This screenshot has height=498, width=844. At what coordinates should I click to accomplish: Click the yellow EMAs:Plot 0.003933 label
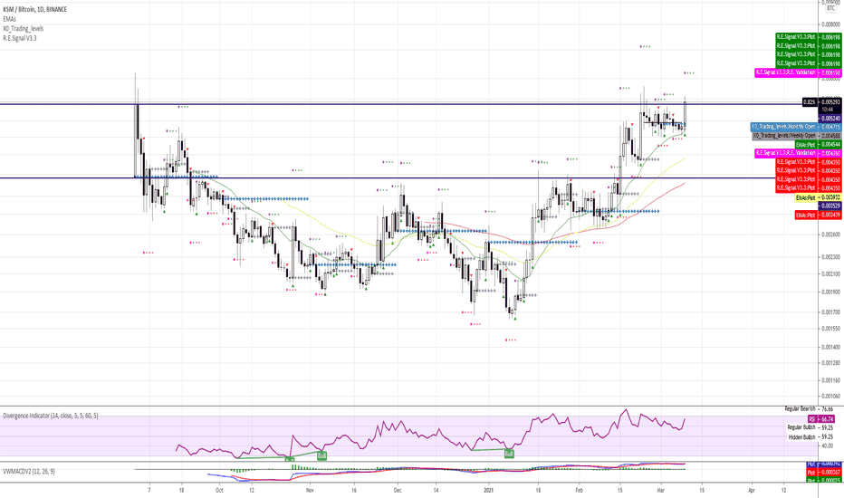pos(818,197)
